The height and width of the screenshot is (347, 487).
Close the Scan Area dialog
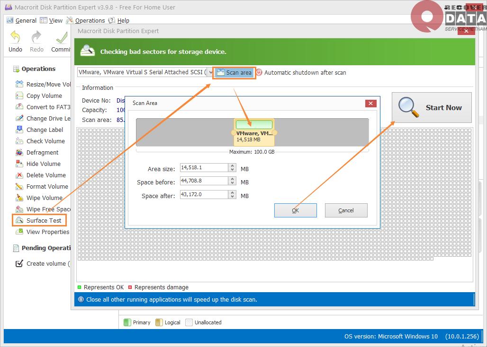pos(370,104)
